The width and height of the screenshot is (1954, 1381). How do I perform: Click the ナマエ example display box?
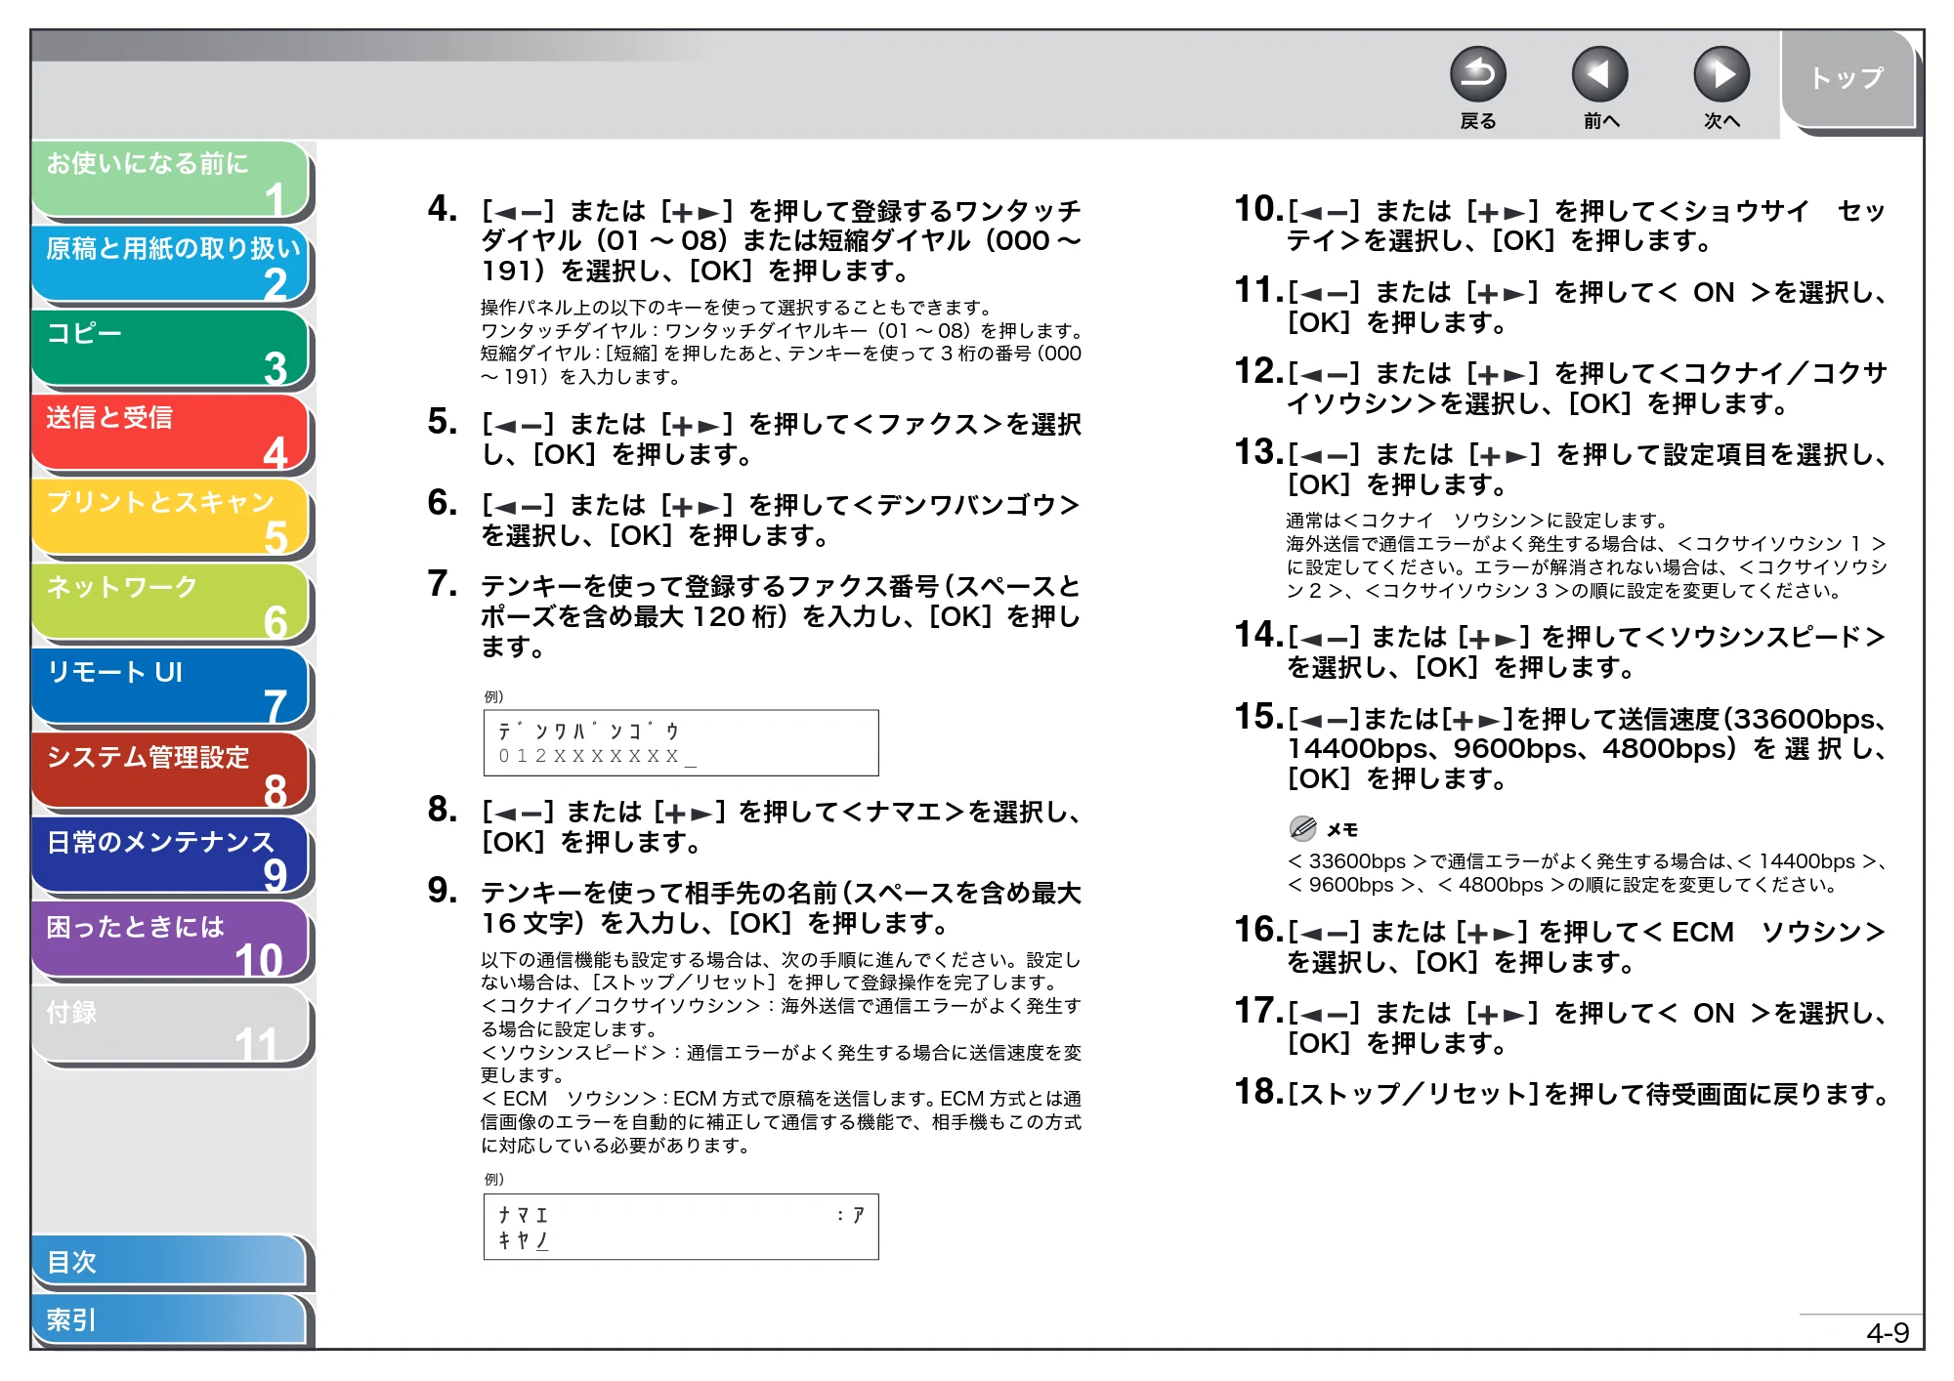(x=681, y=1227)
